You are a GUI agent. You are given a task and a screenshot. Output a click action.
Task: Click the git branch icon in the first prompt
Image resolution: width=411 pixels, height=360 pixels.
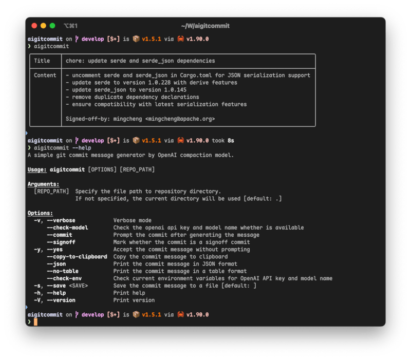[77, 39]
